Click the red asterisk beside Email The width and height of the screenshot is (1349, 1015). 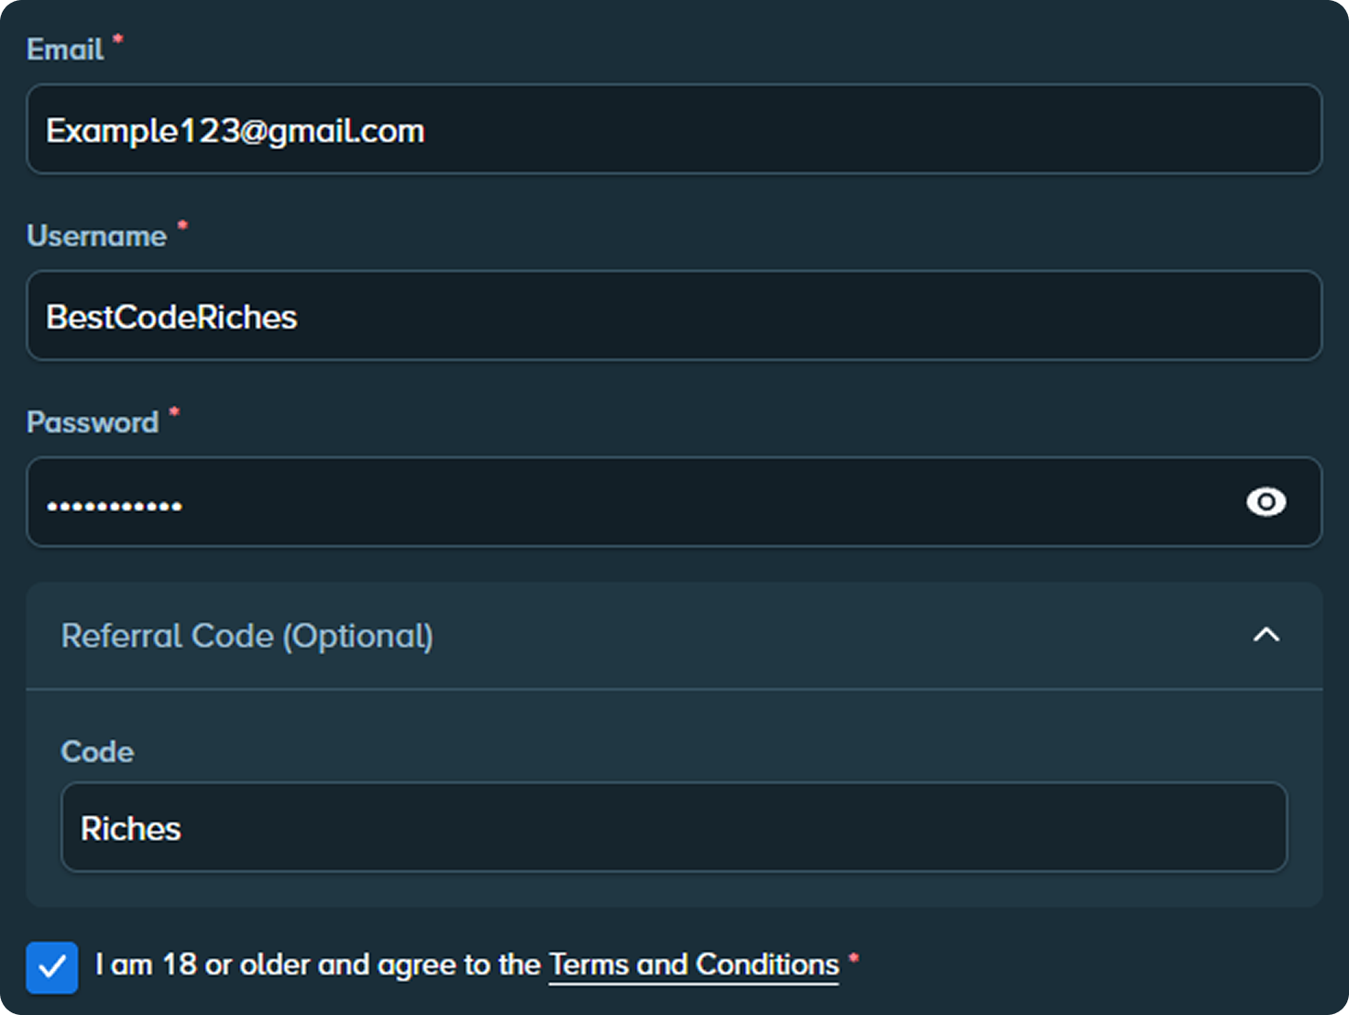[x=117, y=39]
